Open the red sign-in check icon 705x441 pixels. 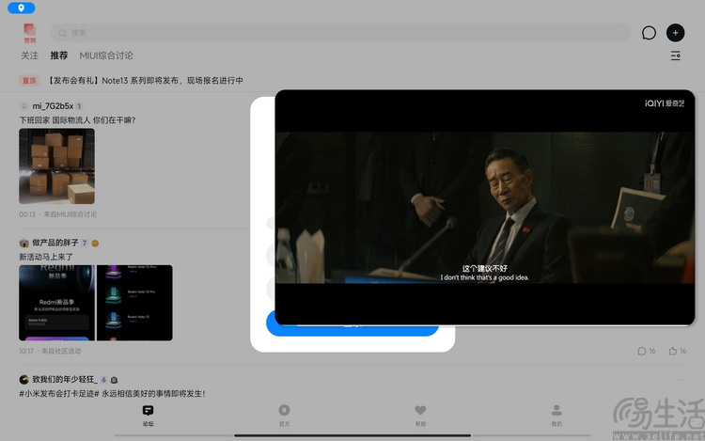coord(30,33)
